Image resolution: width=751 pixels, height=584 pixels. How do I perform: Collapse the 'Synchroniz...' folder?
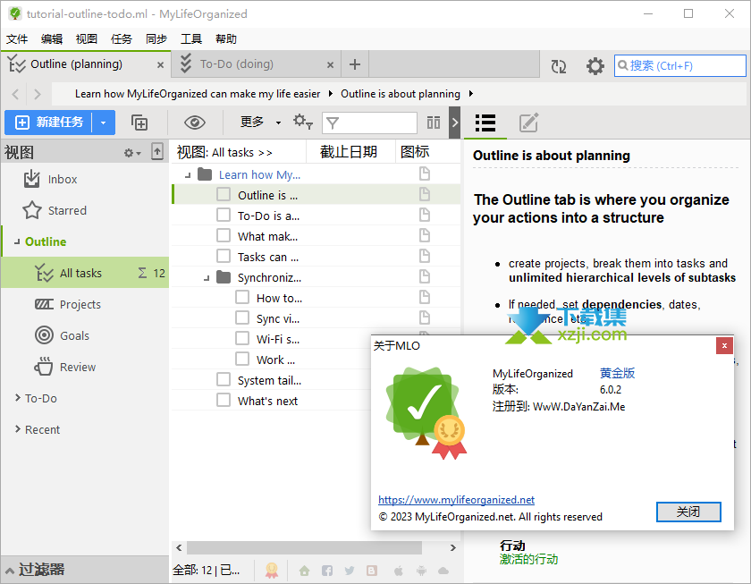(207, 278)
